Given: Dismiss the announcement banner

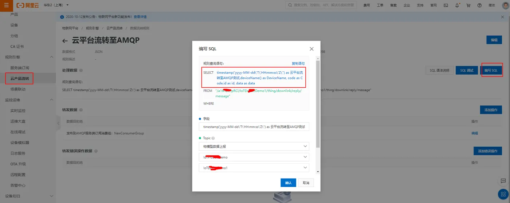Looking at the screenshot, I should coord(503,17).
